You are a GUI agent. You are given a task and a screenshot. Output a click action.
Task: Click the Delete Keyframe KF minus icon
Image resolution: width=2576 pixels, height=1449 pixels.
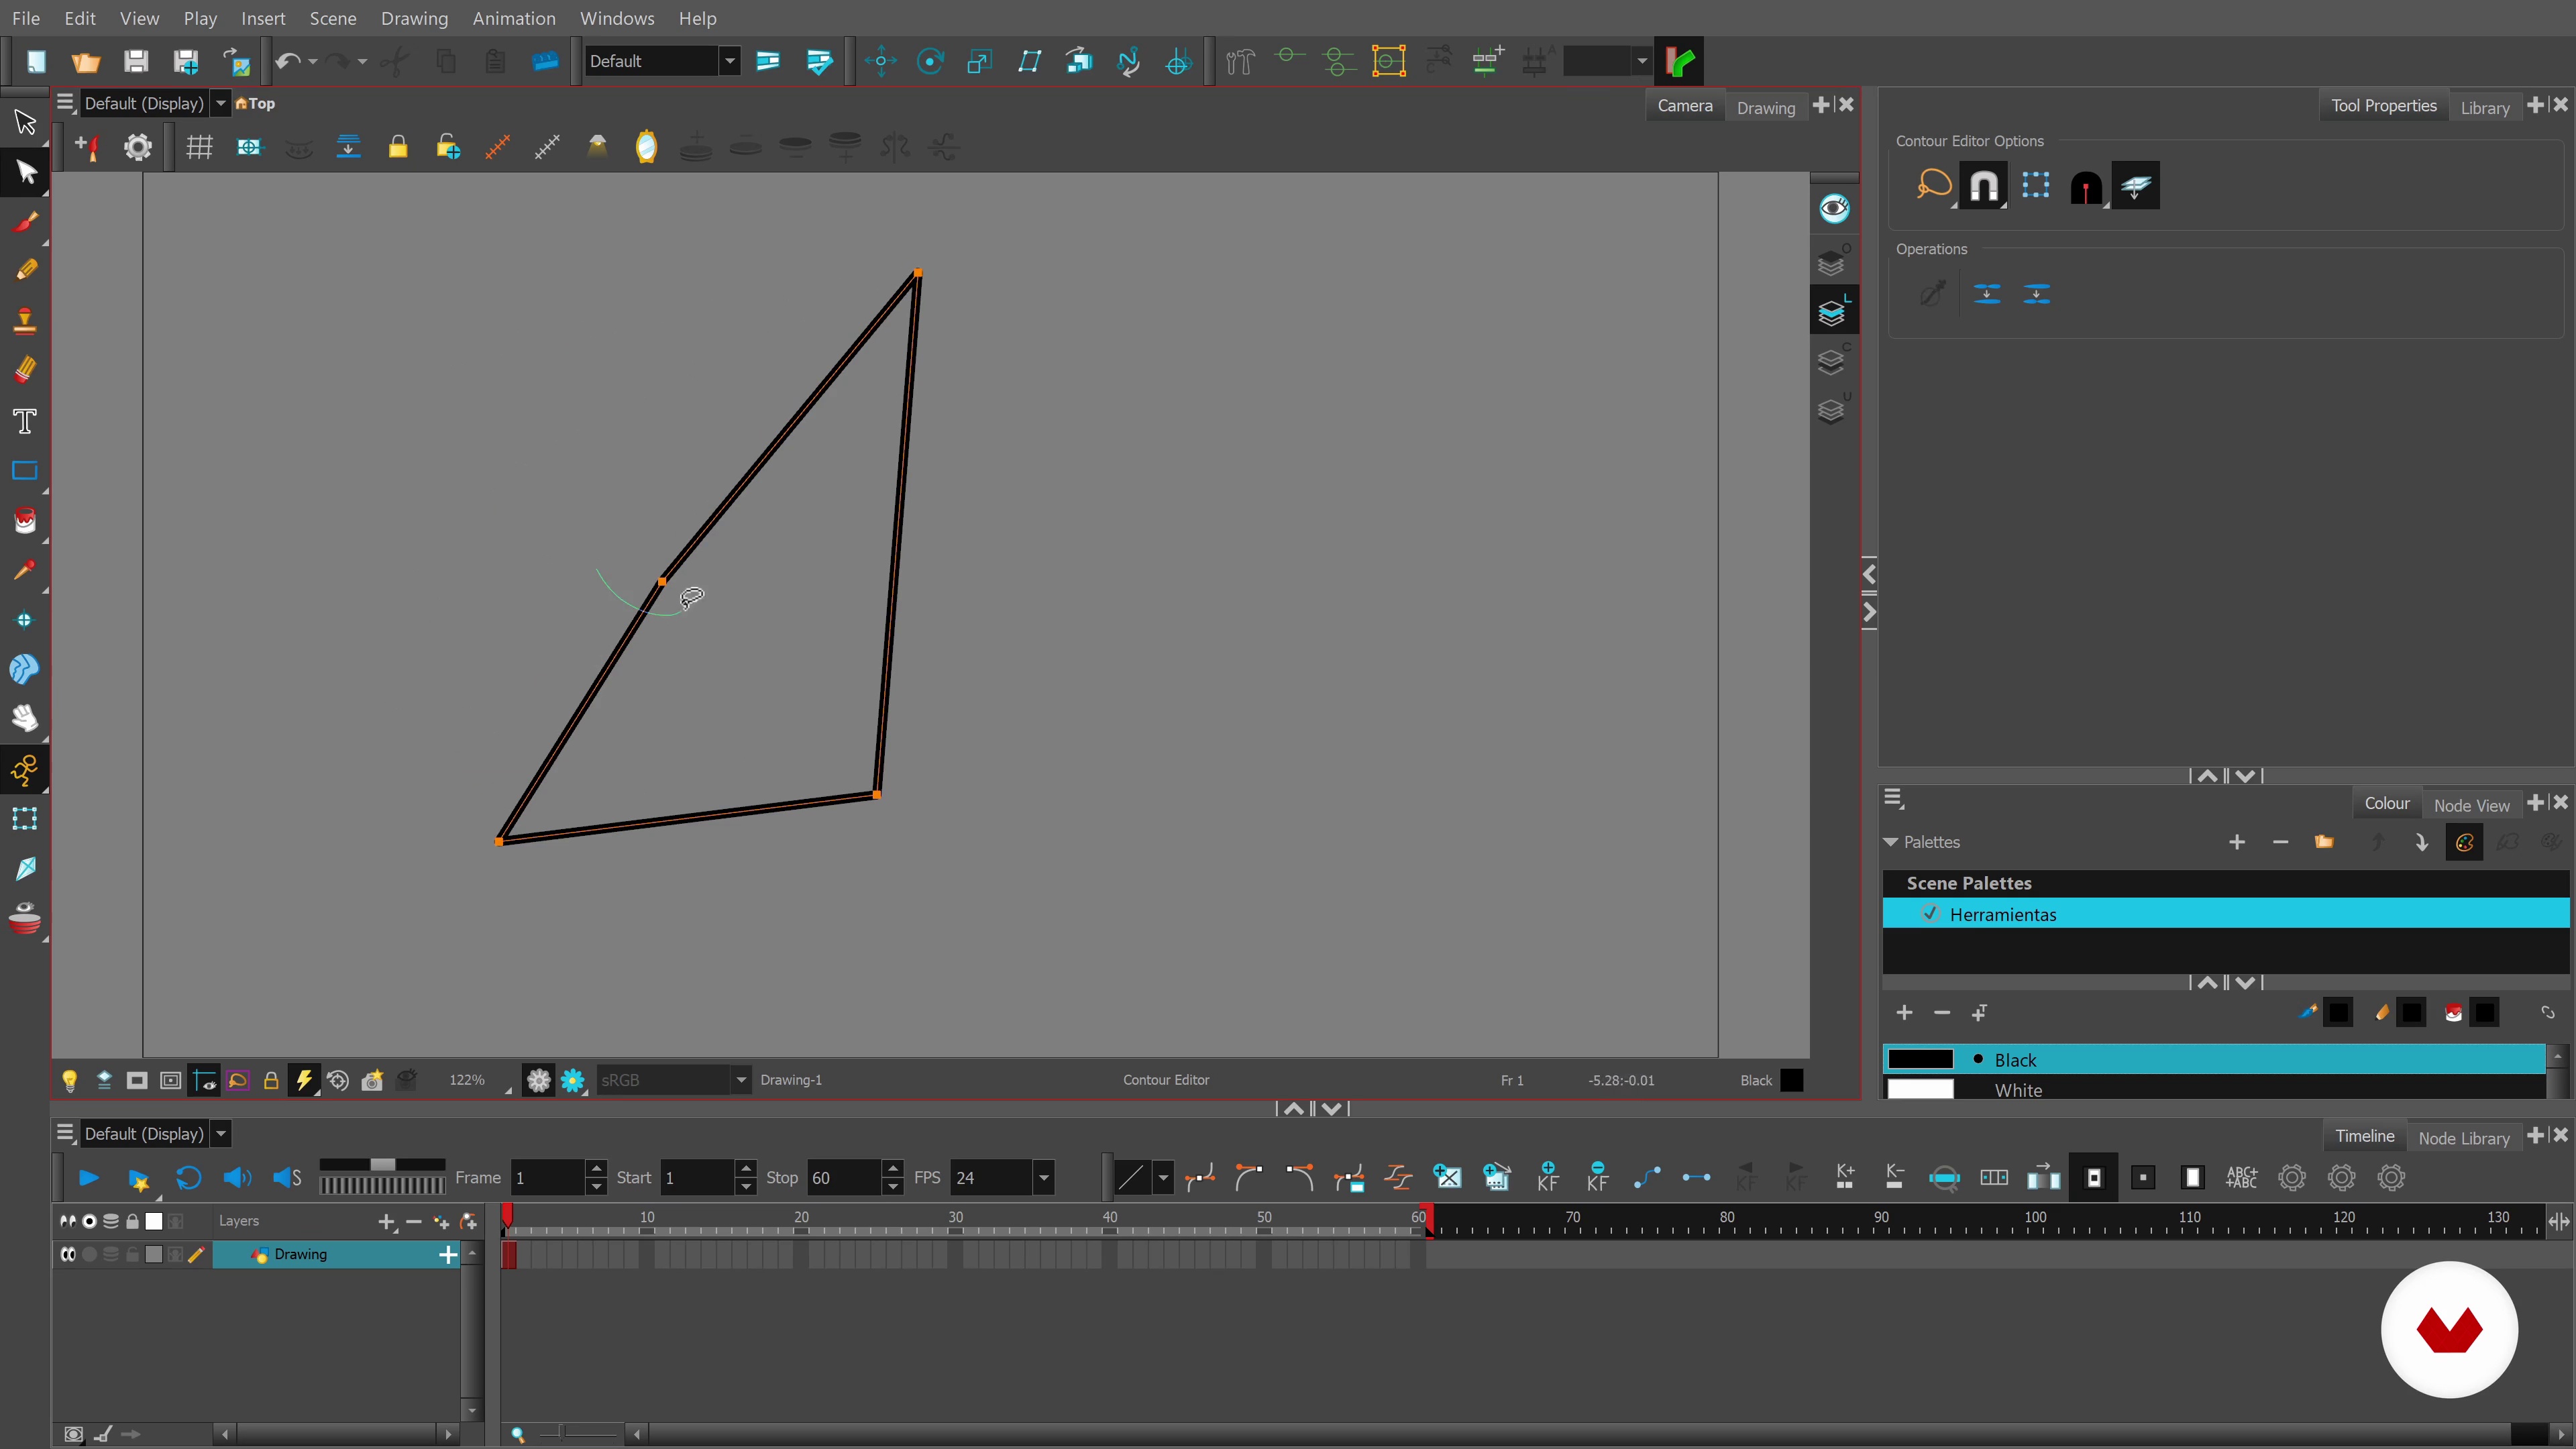click(1598, 1177)
